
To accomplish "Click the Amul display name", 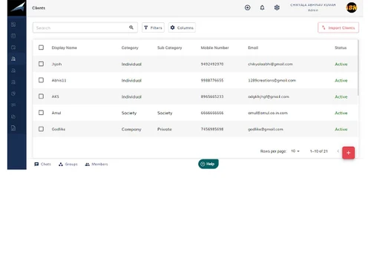I will tap(56, 113).
